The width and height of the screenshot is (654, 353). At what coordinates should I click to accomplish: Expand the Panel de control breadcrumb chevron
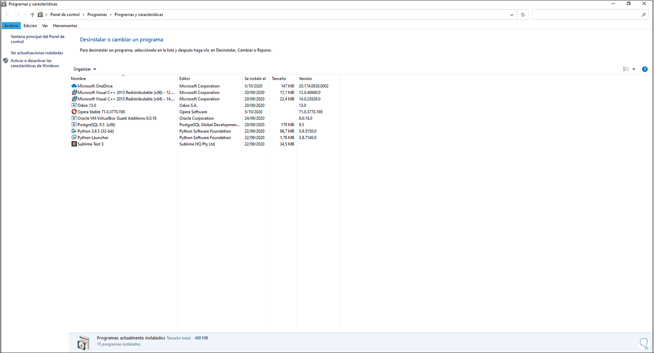coord(84,15)
